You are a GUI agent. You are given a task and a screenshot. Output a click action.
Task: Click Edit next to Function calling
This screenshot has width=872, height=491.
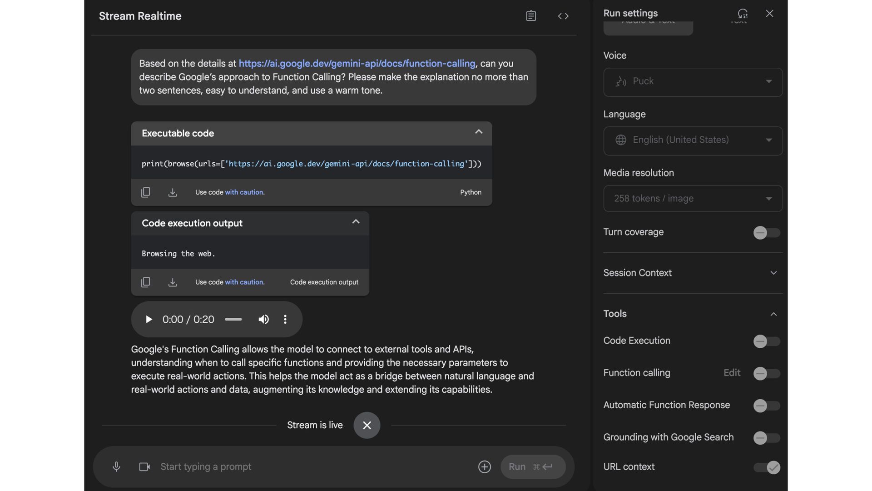[x=732, y=373]
